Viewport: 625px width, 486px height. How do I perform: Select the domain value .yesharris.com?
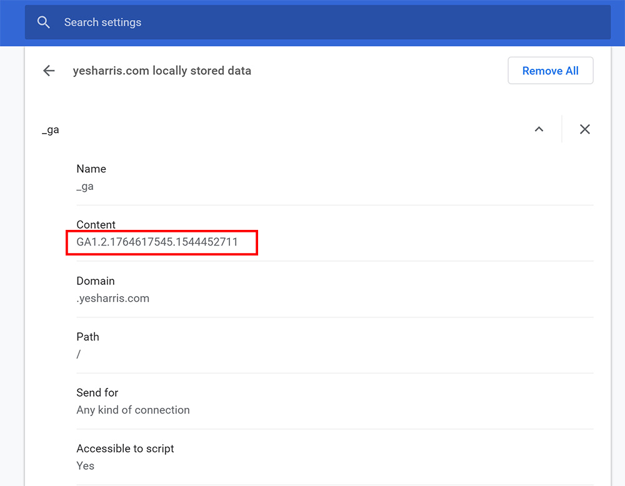(112, 299)
